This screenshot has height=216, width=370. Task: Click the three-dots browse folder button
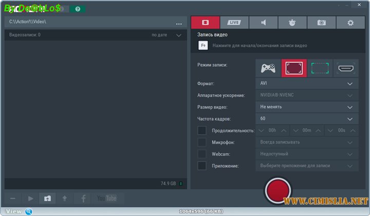tap(179, 24)
